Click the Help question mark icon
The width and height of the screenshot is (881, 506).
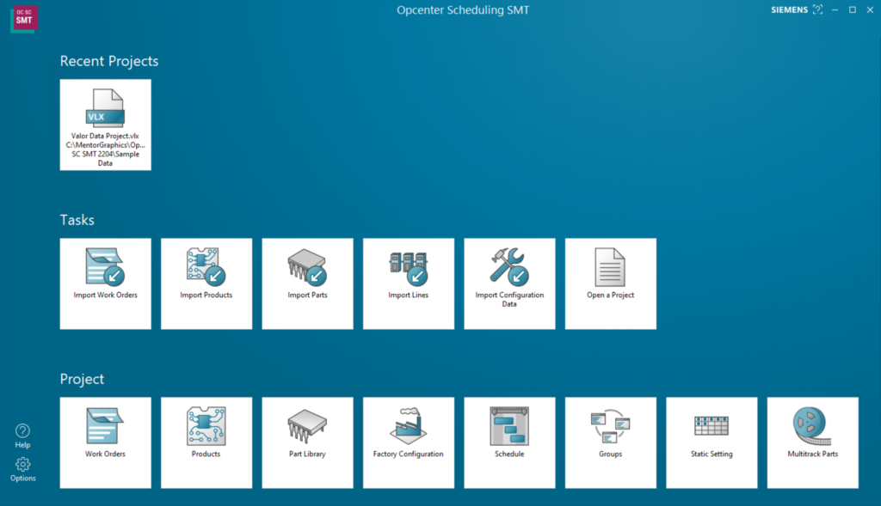22,430
